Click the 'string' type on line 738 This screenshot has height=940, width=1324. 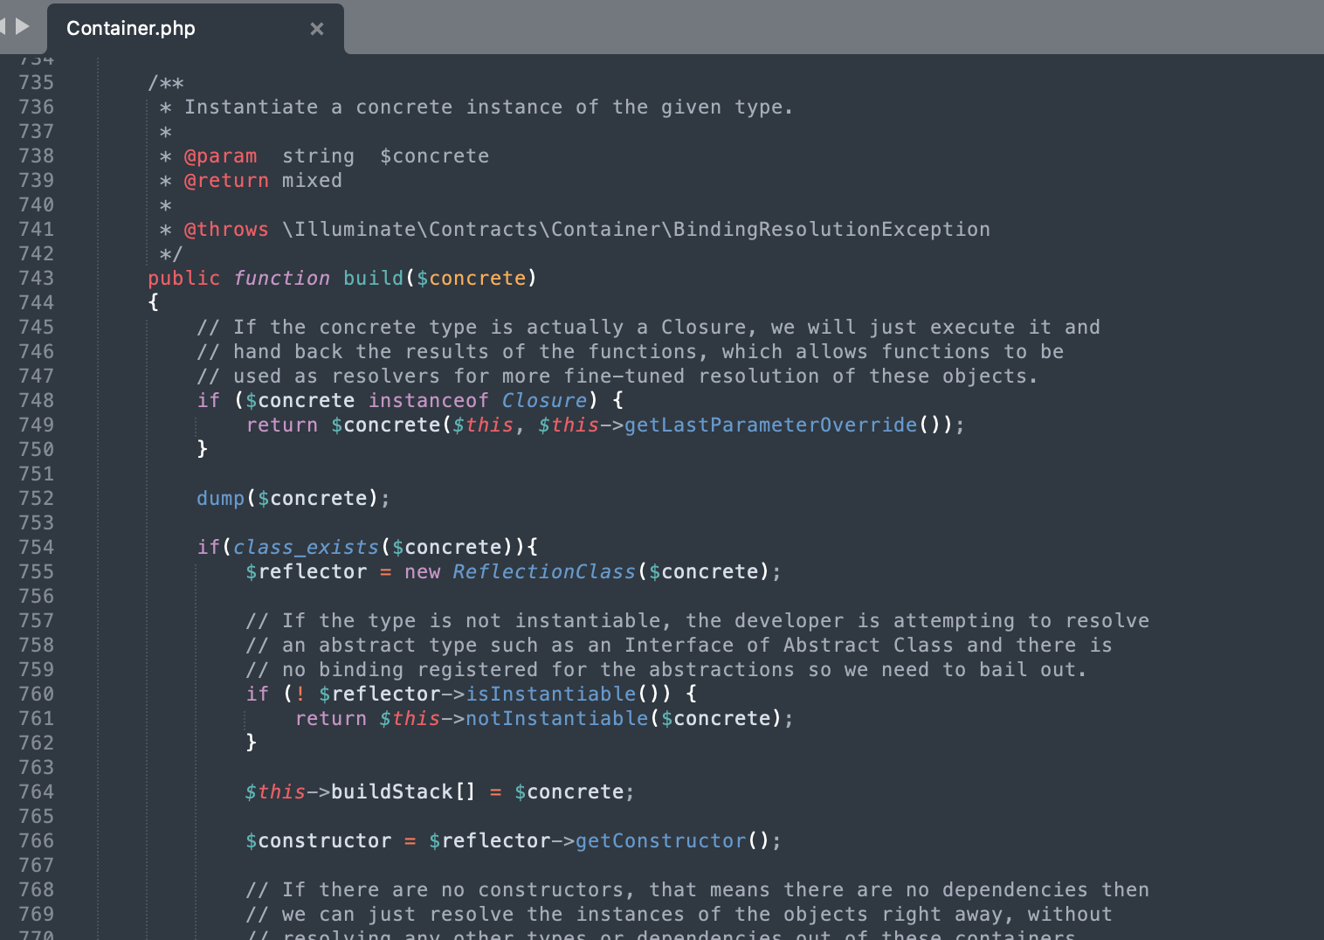(318, 156)
